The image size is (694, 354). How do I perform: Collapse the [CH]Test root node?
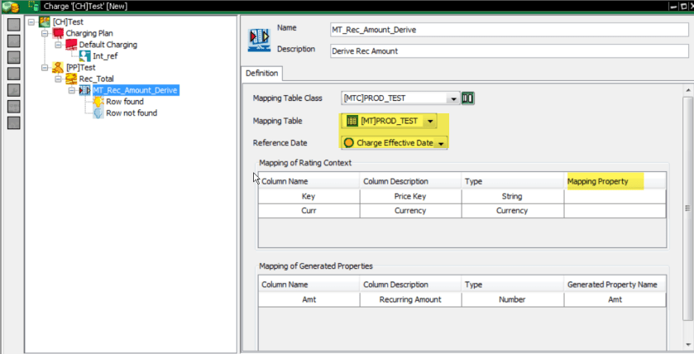pyautogui.click(x=31, y=22)
